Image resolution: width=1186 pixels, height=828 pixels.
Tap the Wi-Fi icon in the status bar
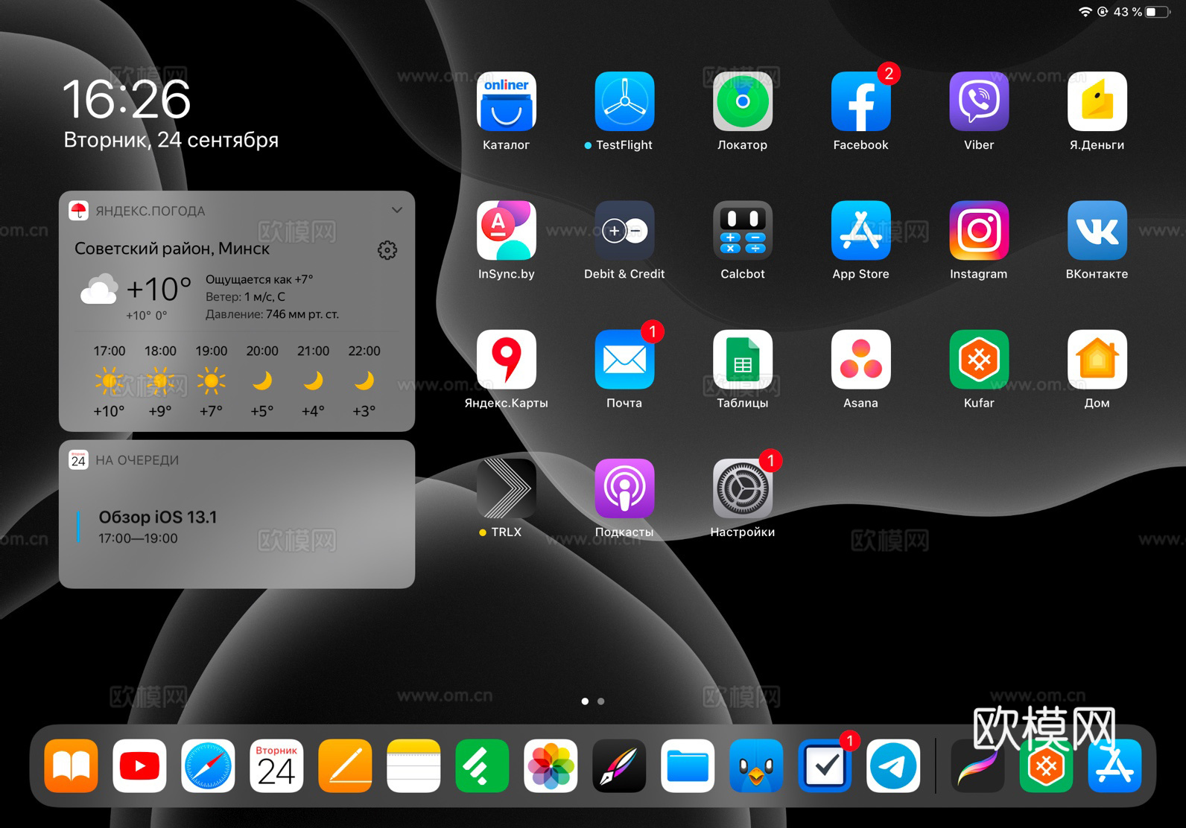tap(1085, 12)
